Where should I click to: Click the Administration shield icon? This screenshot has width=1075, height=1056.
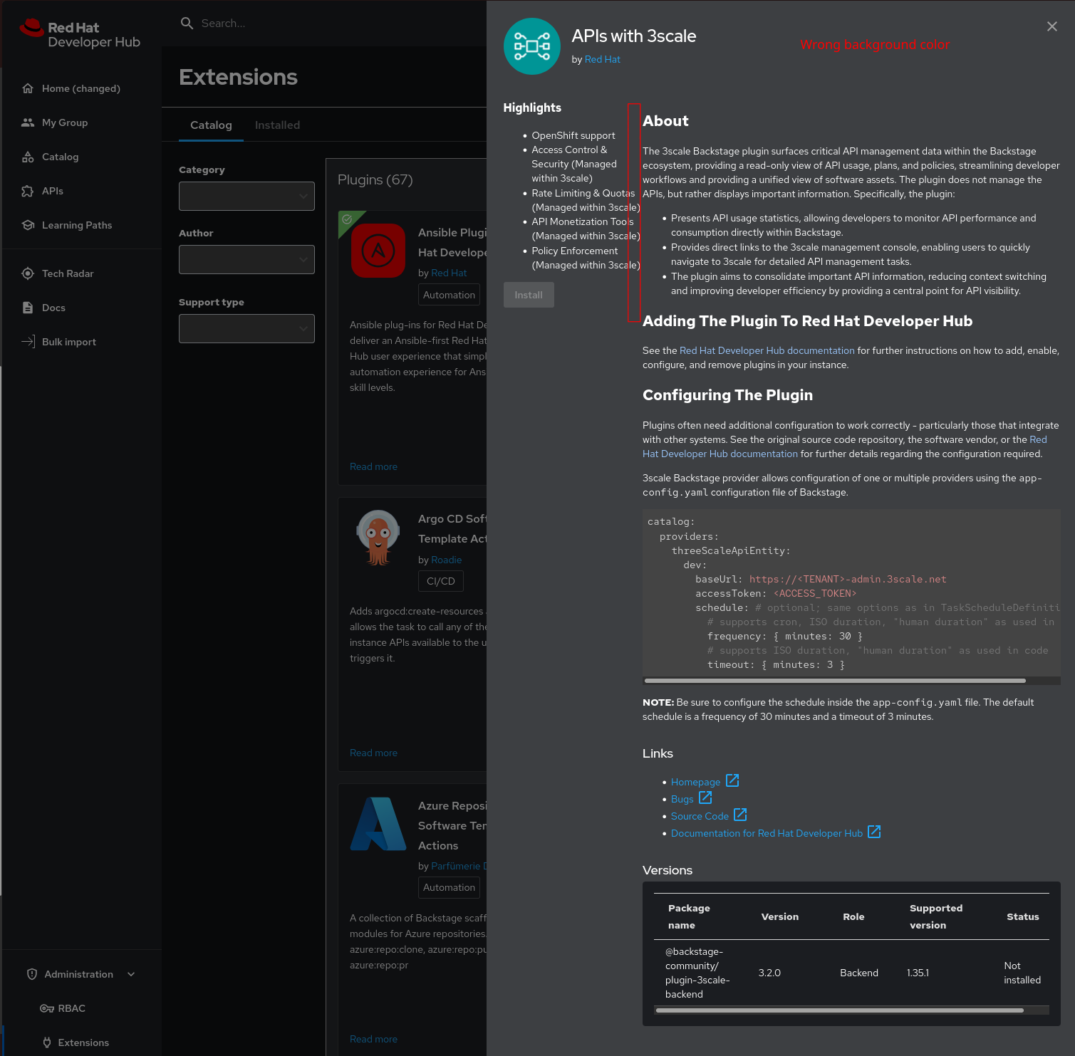pyautogui.click(x=32, y=974)
